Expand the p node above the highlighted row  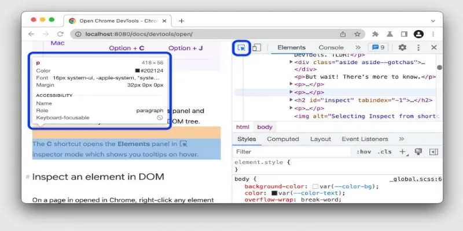[x=291, y=84]
